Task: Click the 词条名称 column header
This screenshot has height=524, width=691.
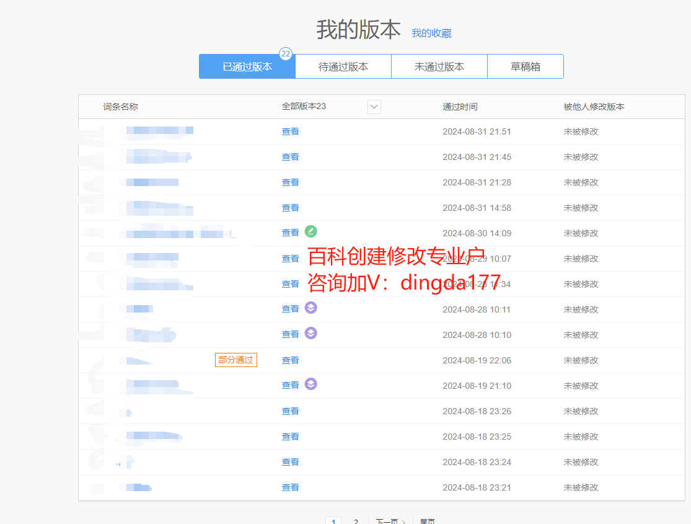Action: [x=121, y=107]
